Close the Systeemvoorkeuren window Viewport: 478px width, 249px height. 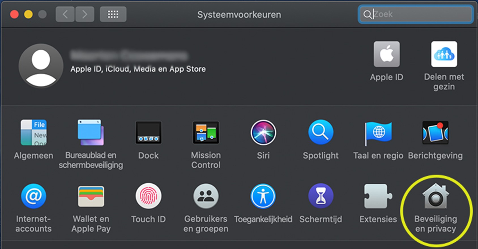tap(14, 14)
